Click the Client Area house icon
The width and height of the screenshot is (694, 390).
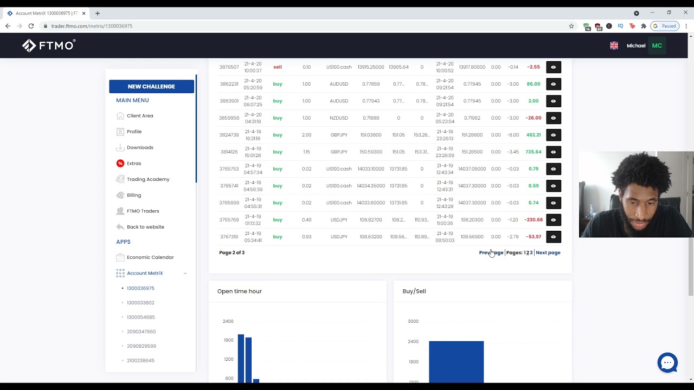pyautogui.click(x=120, y=116)
